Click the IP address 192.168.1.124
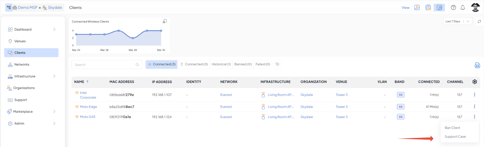The height and width of the screenshot is (147, 484). pyautogui.click(x=162, y=117)
